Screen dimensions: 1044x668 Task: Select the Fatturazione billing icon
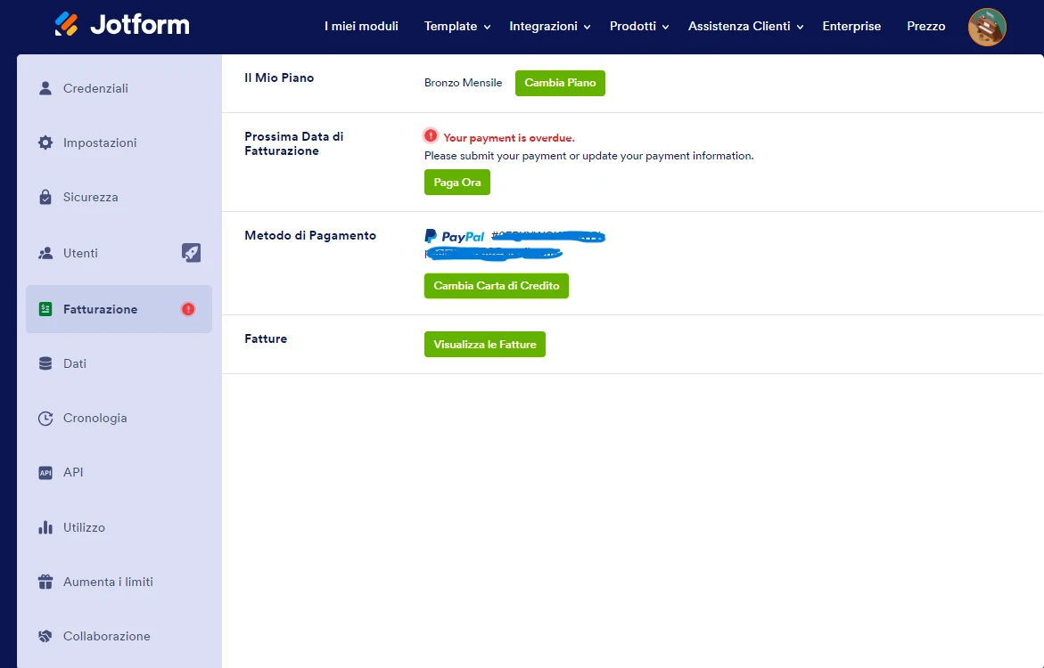tap(45, 308)
